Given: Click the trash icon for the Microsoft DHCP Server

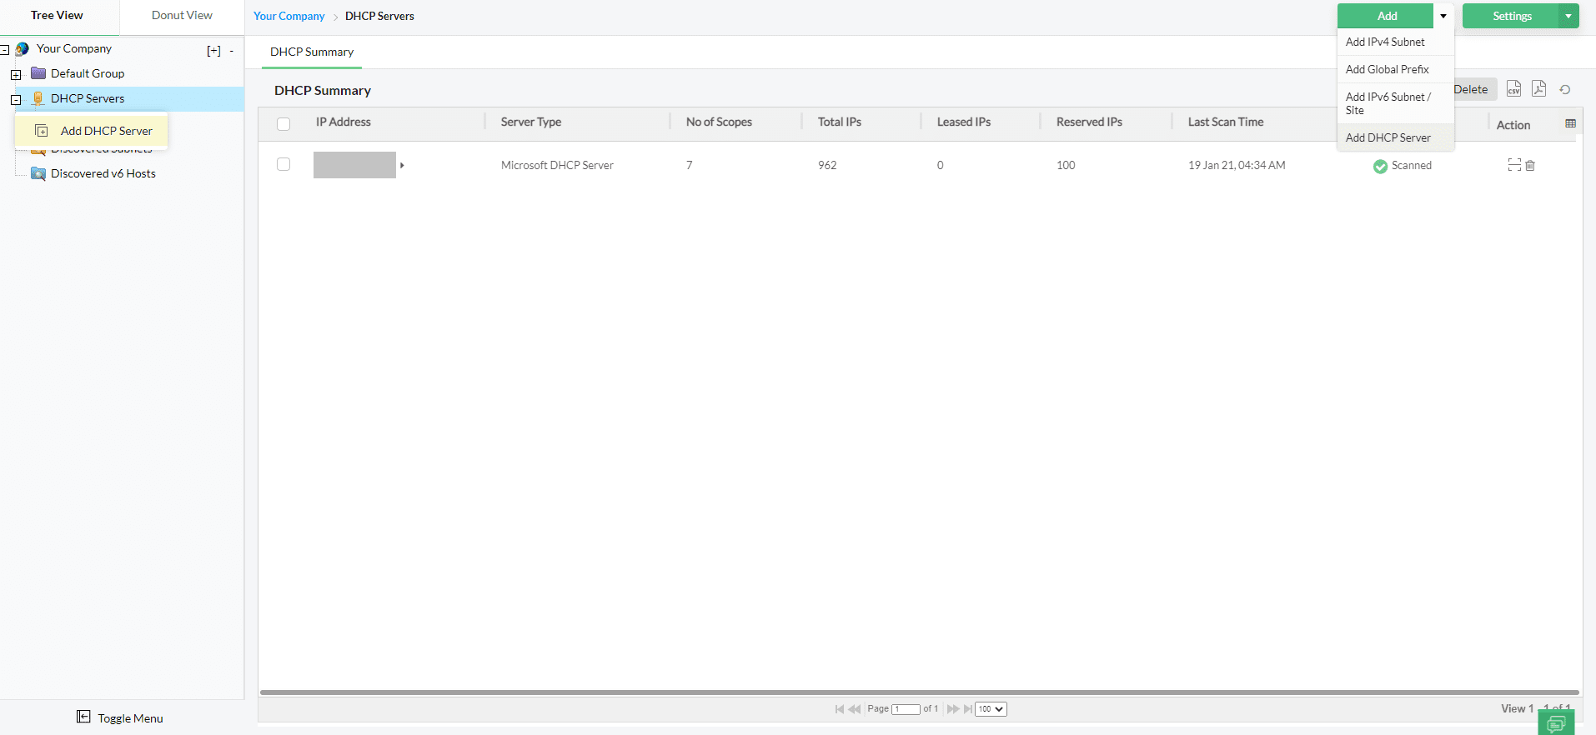Looking at the screenshot, I should pos(1530,166).
